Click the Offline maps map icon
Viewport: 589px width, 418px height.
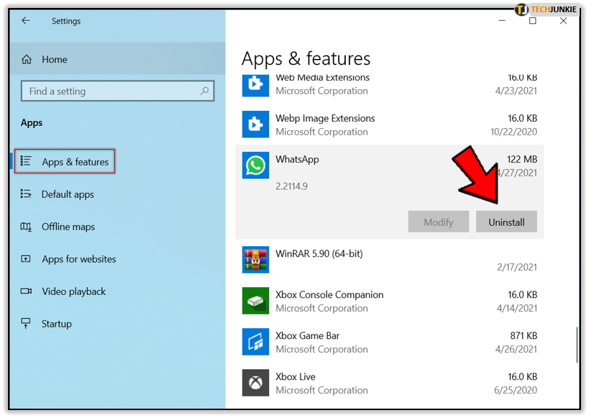(x=26, y=227)
